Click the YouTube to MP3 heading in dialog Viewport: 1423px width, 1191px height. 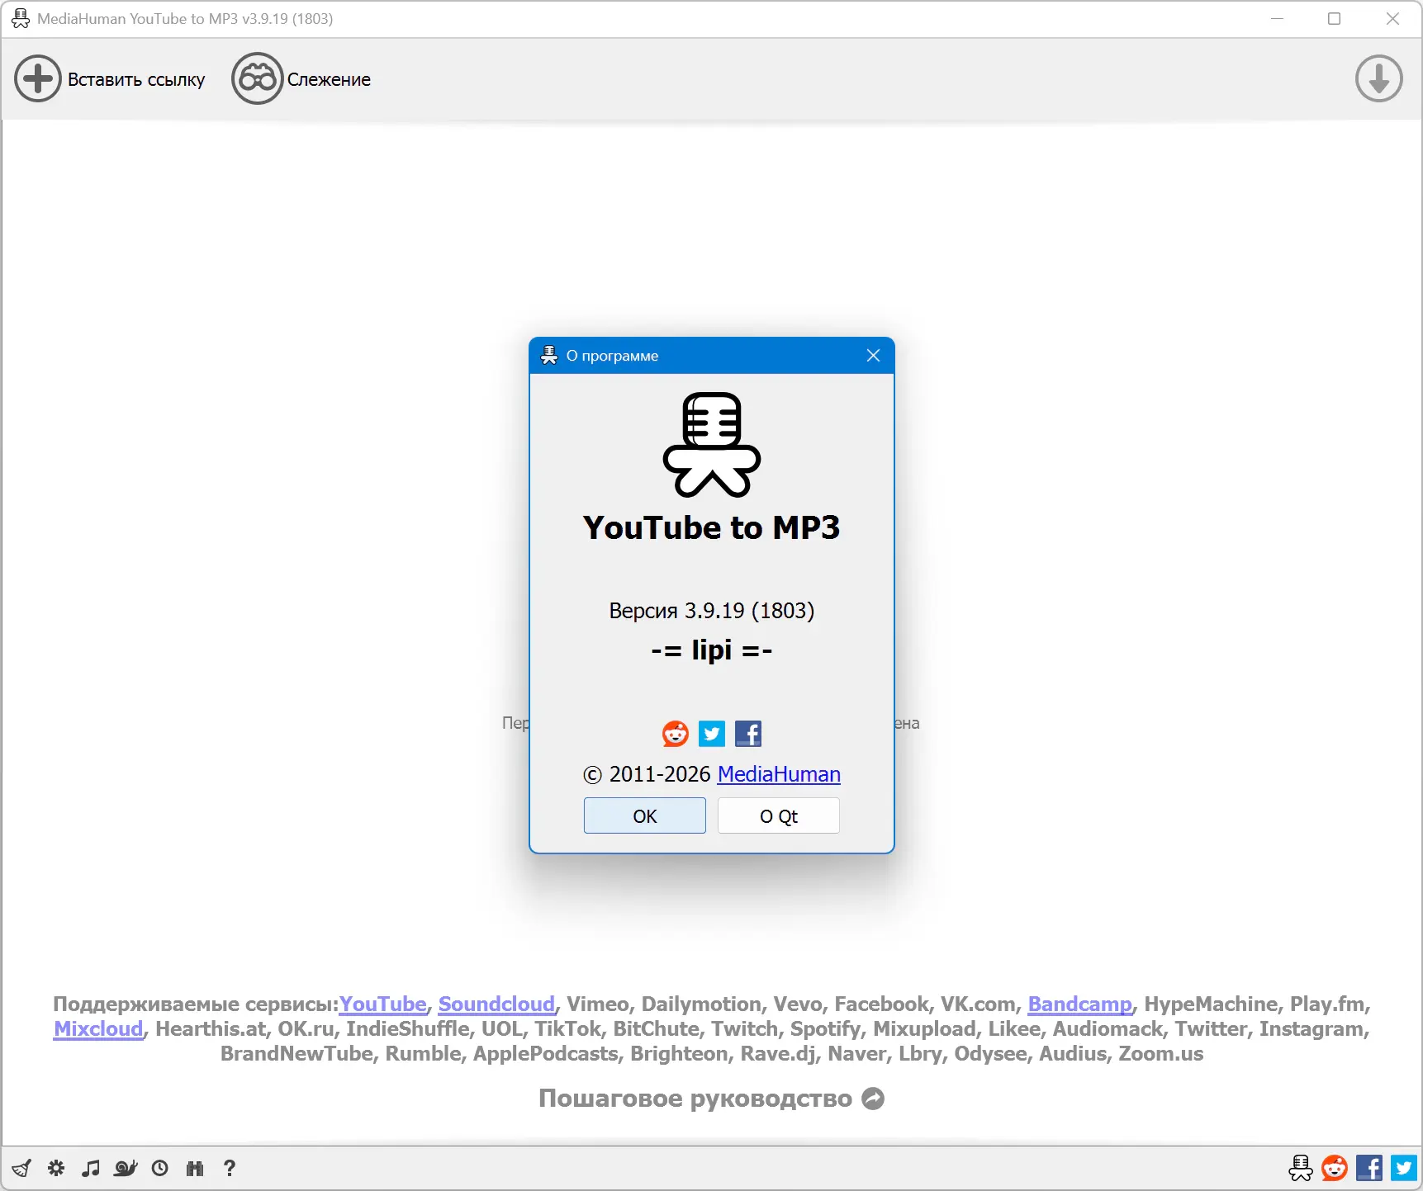(x=712, y=528)
